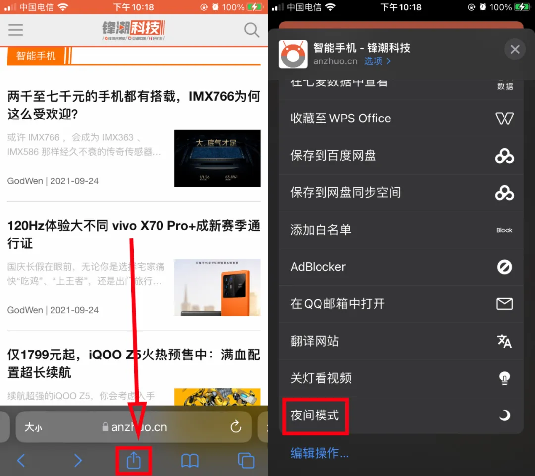Viewport: 535px width, 476px height.
Task: Tap the vivo X70 article excerpt text
Action: click(85, 274)
